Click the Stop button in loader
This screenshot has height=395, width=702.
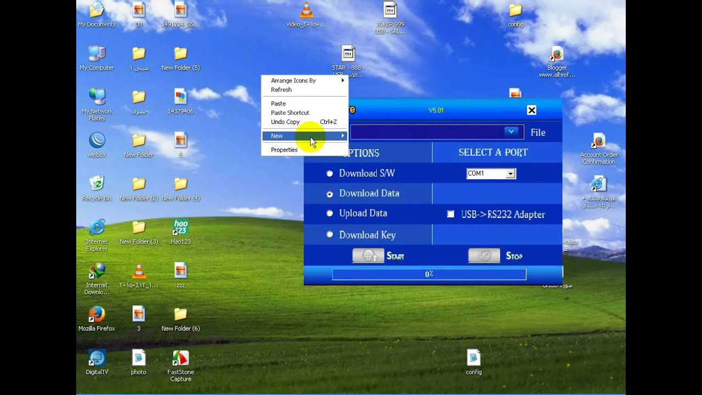click(484, 256)
